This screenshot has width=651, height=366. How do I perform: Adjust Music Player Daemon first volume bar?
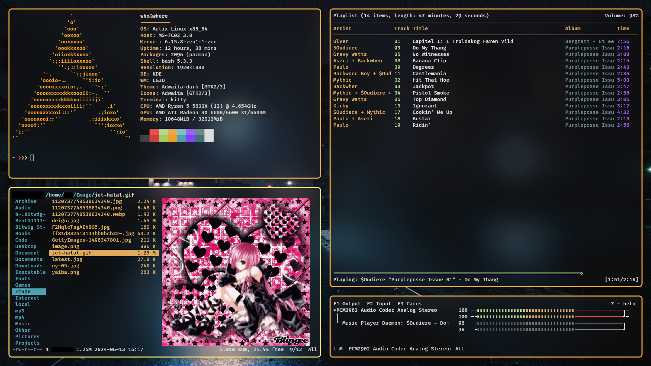point(550,323)
